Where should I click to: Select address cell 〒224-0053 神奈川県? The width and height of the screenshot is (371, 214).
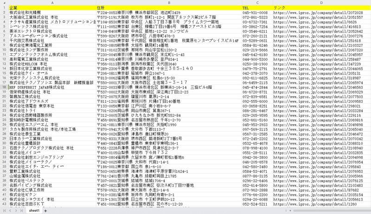click(x=169, y=13)
